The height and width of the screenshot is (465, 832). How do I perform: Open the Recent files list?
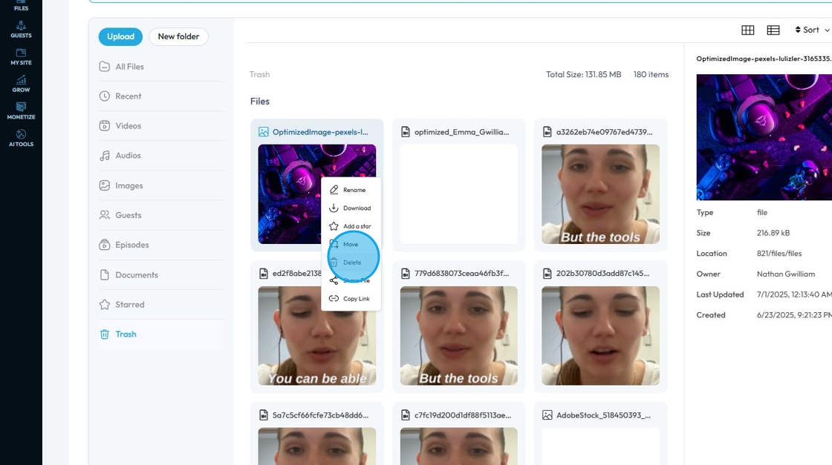(x=161, y=96)
